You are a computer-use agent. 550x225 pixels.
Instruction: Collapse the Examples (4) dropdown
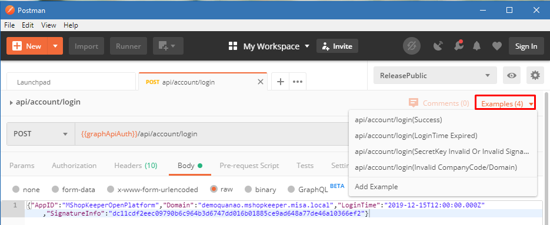(x=505, y=104)
